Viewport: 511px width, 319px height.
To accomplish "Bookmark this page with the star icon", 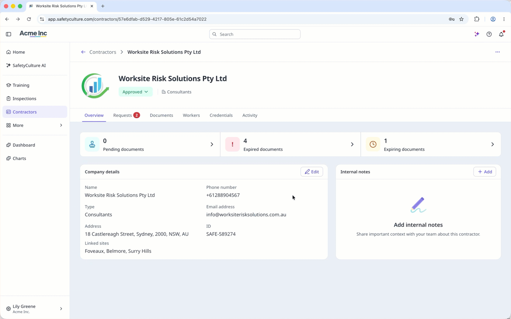I will tap(461, 19).
